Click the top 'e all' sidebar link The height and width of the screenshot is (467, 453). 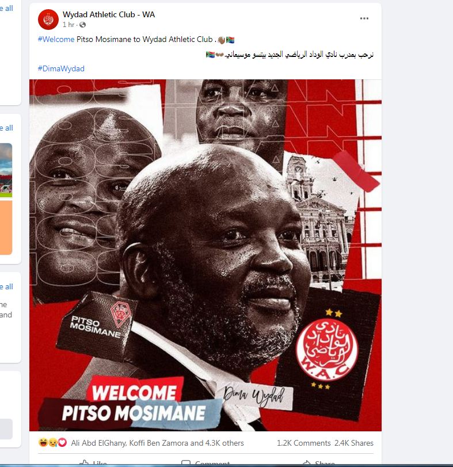click(6, 8)
